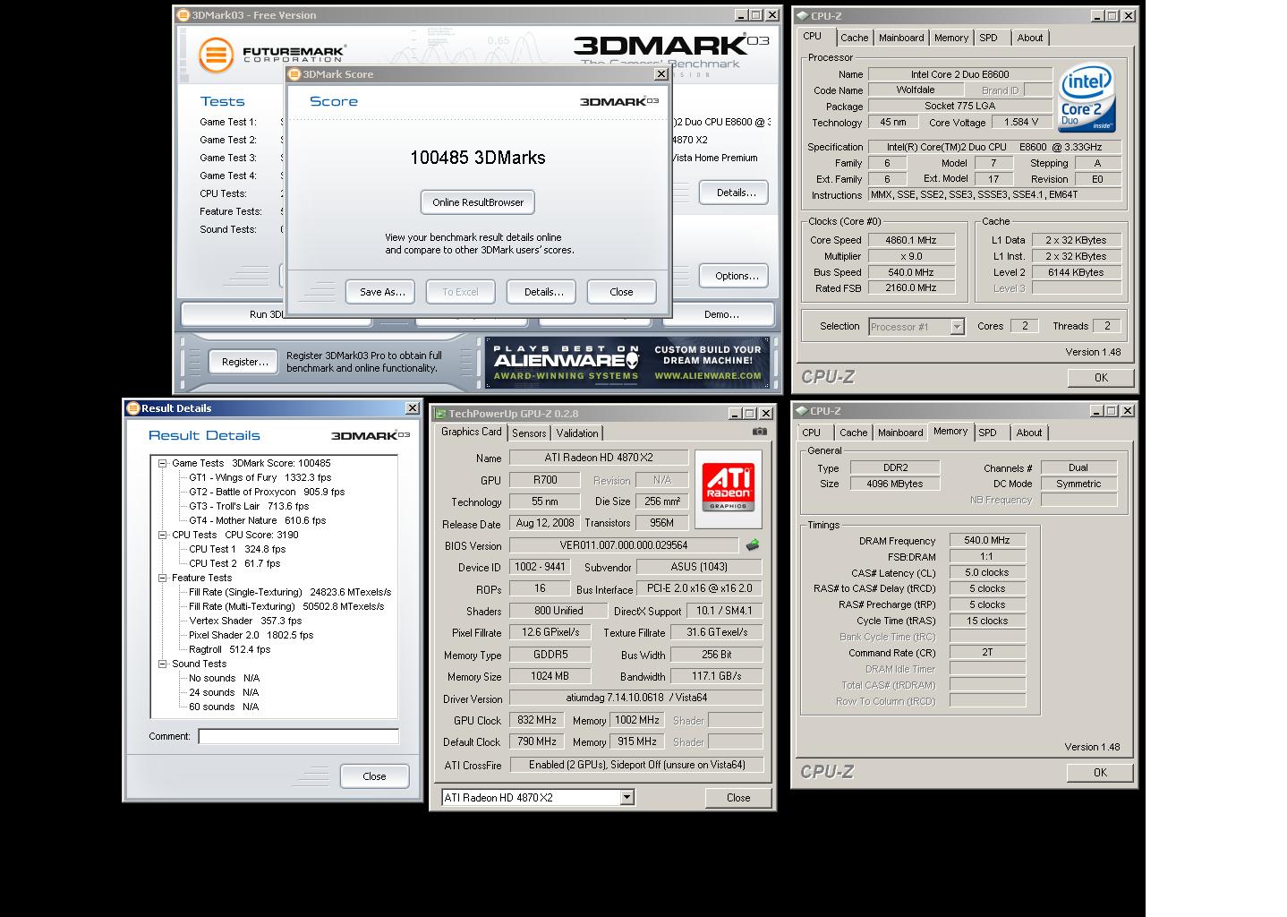
Task: Open SPD tab in bottom CPU-Z window
Action: click(987, 433)
